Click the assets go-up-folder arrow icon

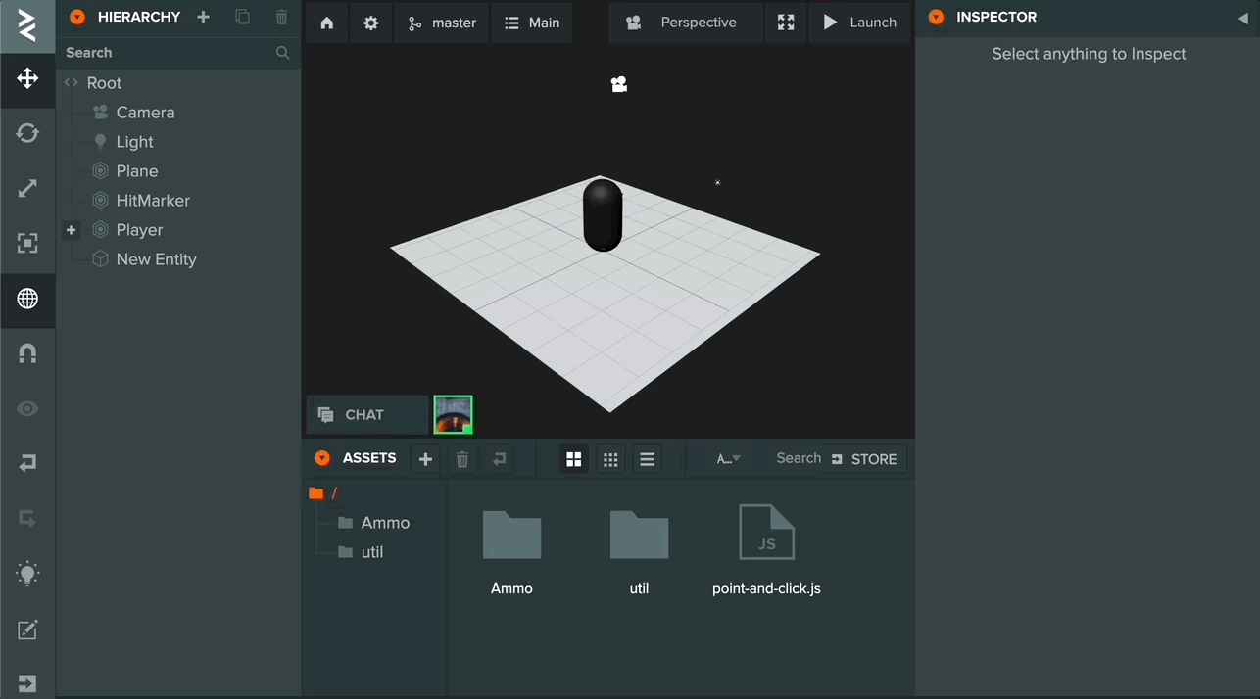click(x=500, y=459)
